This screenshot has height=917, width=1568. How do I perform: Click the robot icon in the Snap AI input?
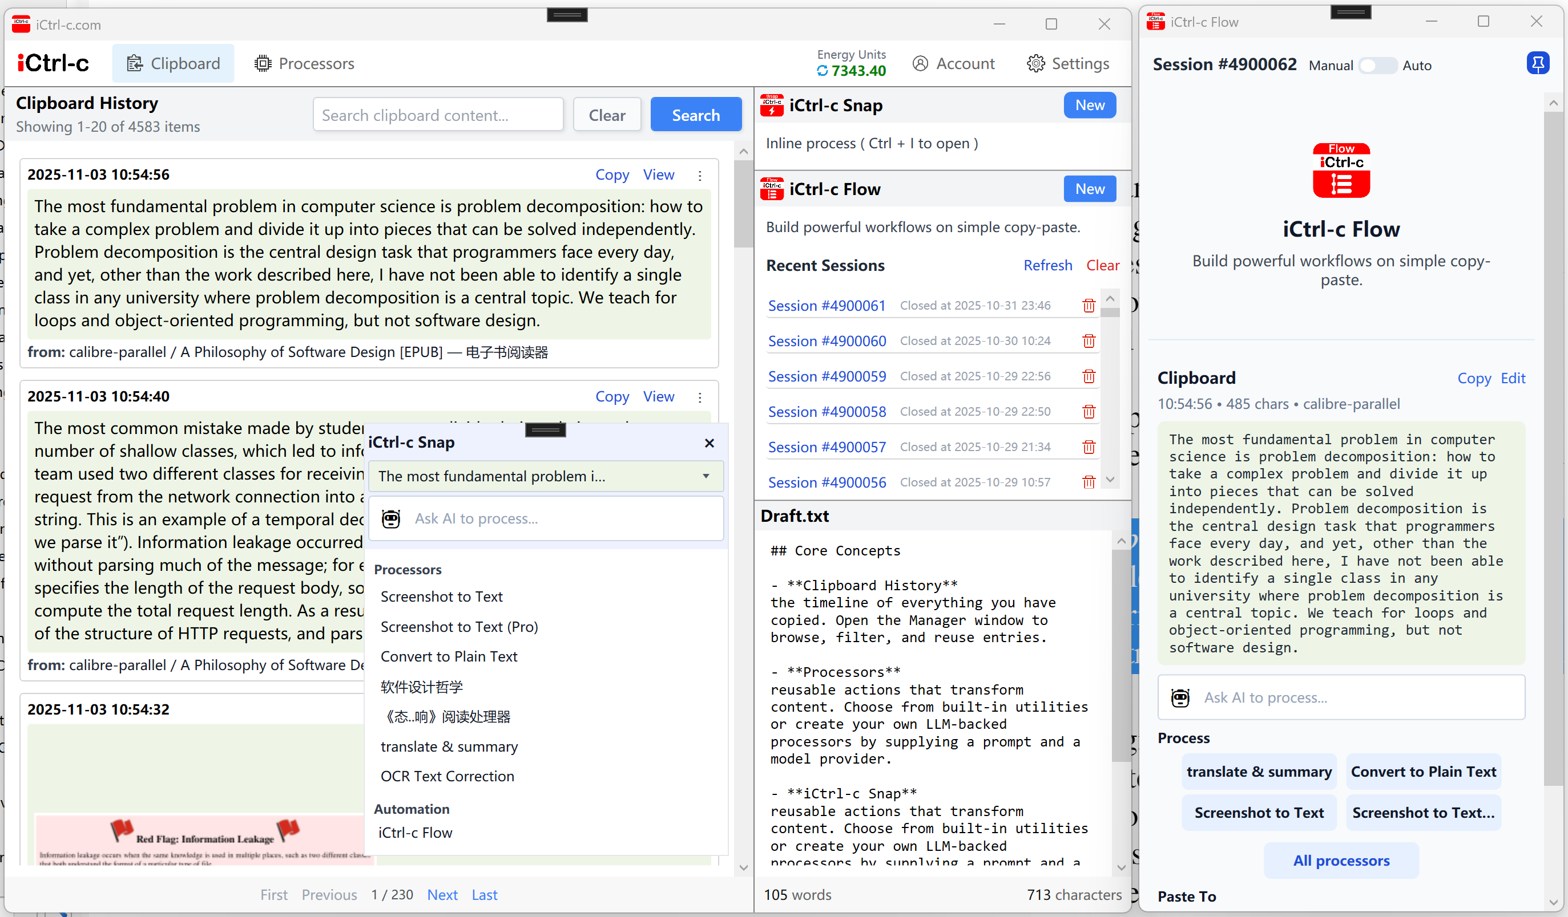pyautogui.click(x=391, y=518)
